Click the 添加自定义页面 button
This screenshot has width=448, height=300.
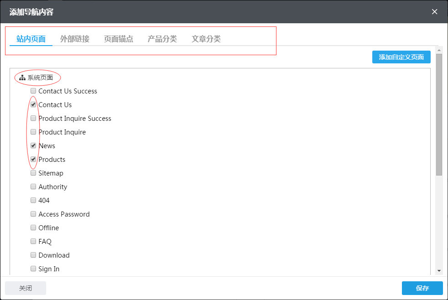click(x=401, y=57)
